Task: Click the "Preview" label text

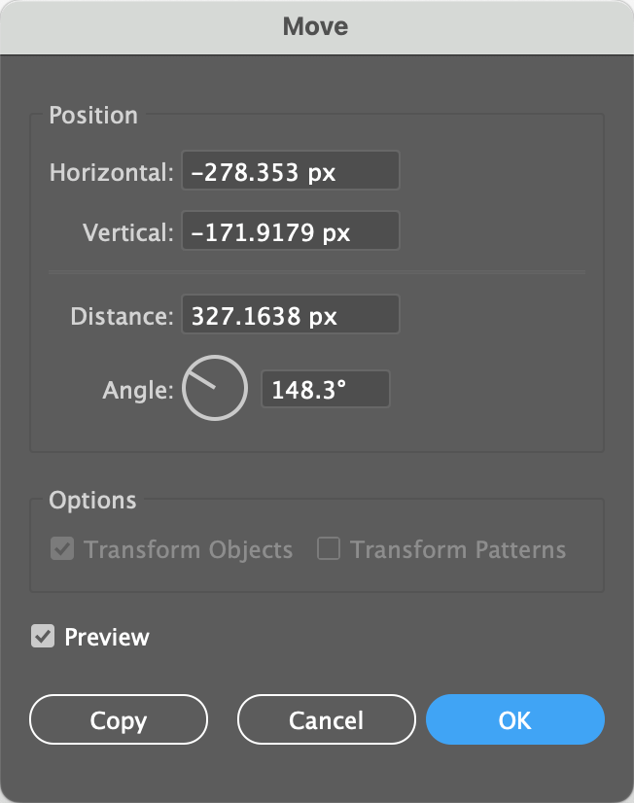Action: click(107, 638)
